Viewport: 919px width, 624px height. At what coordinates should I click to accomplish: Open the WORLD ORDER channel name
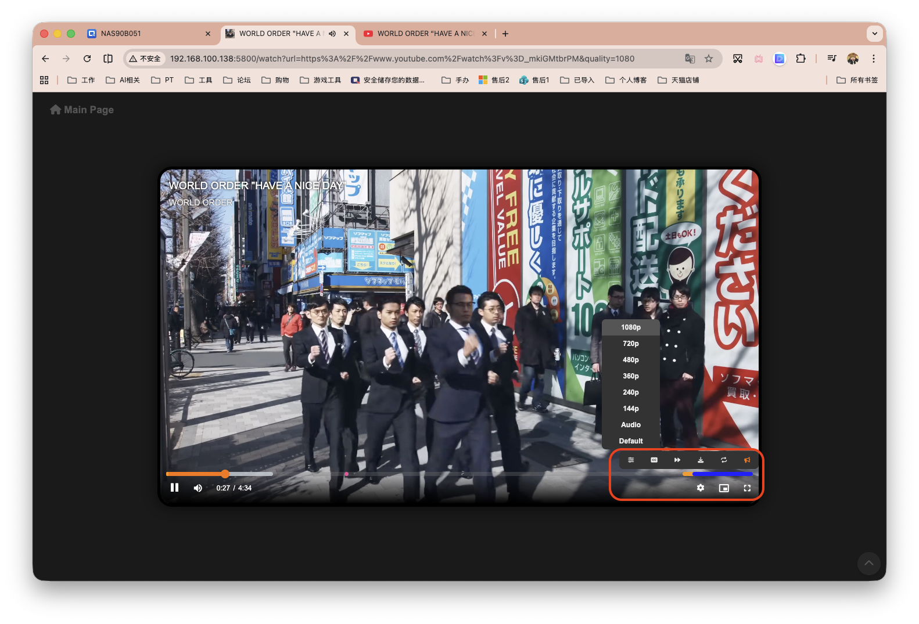tap(200, 203)
